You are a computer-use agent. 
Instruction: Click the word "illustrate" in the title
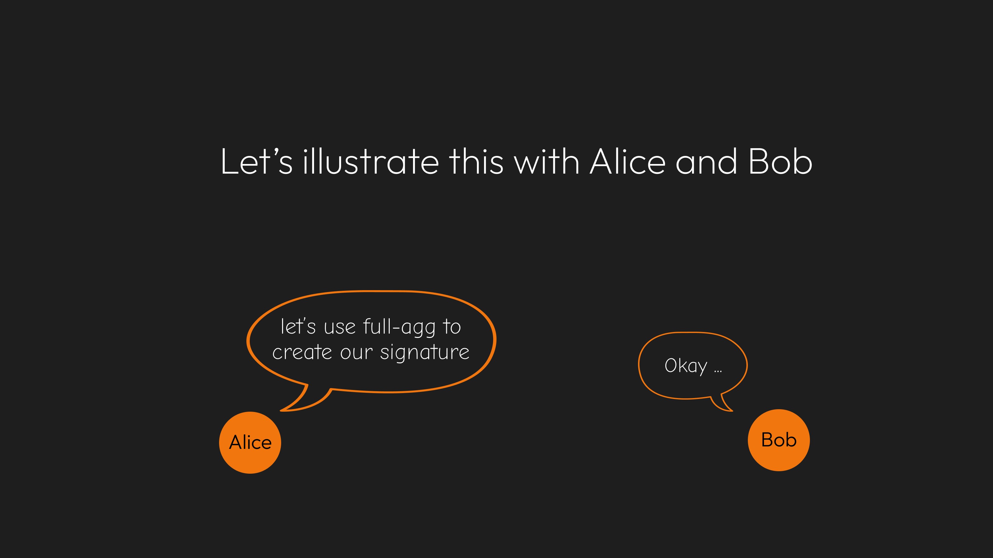(371, 162)
